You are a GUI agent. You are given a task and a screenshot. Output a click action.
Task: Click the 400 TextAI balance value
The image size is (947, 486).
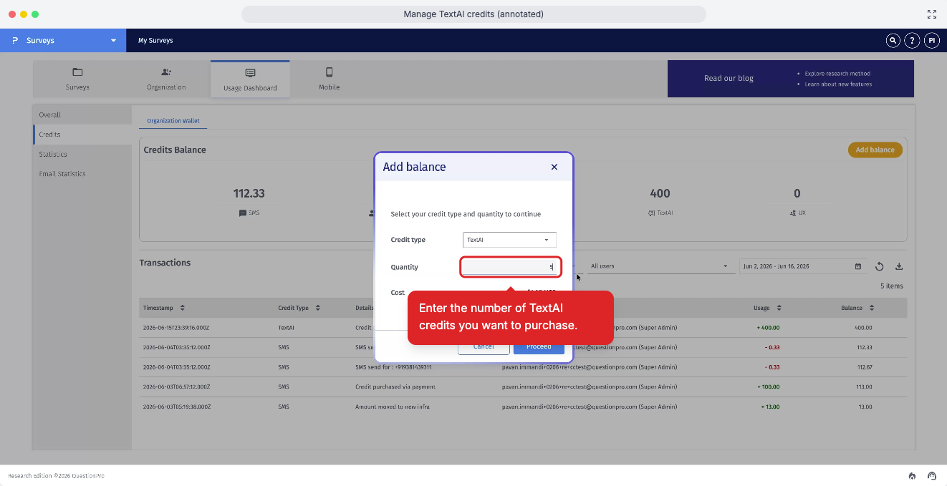[x=660, y=193]
